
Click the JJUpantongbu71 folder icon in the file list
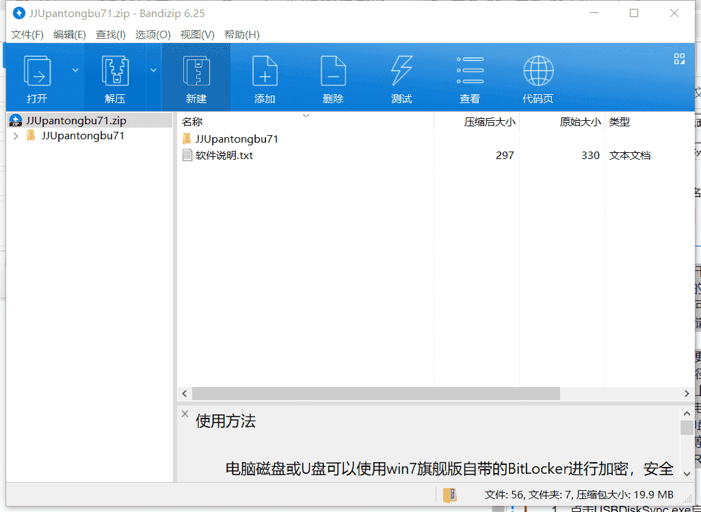(187, 139)
